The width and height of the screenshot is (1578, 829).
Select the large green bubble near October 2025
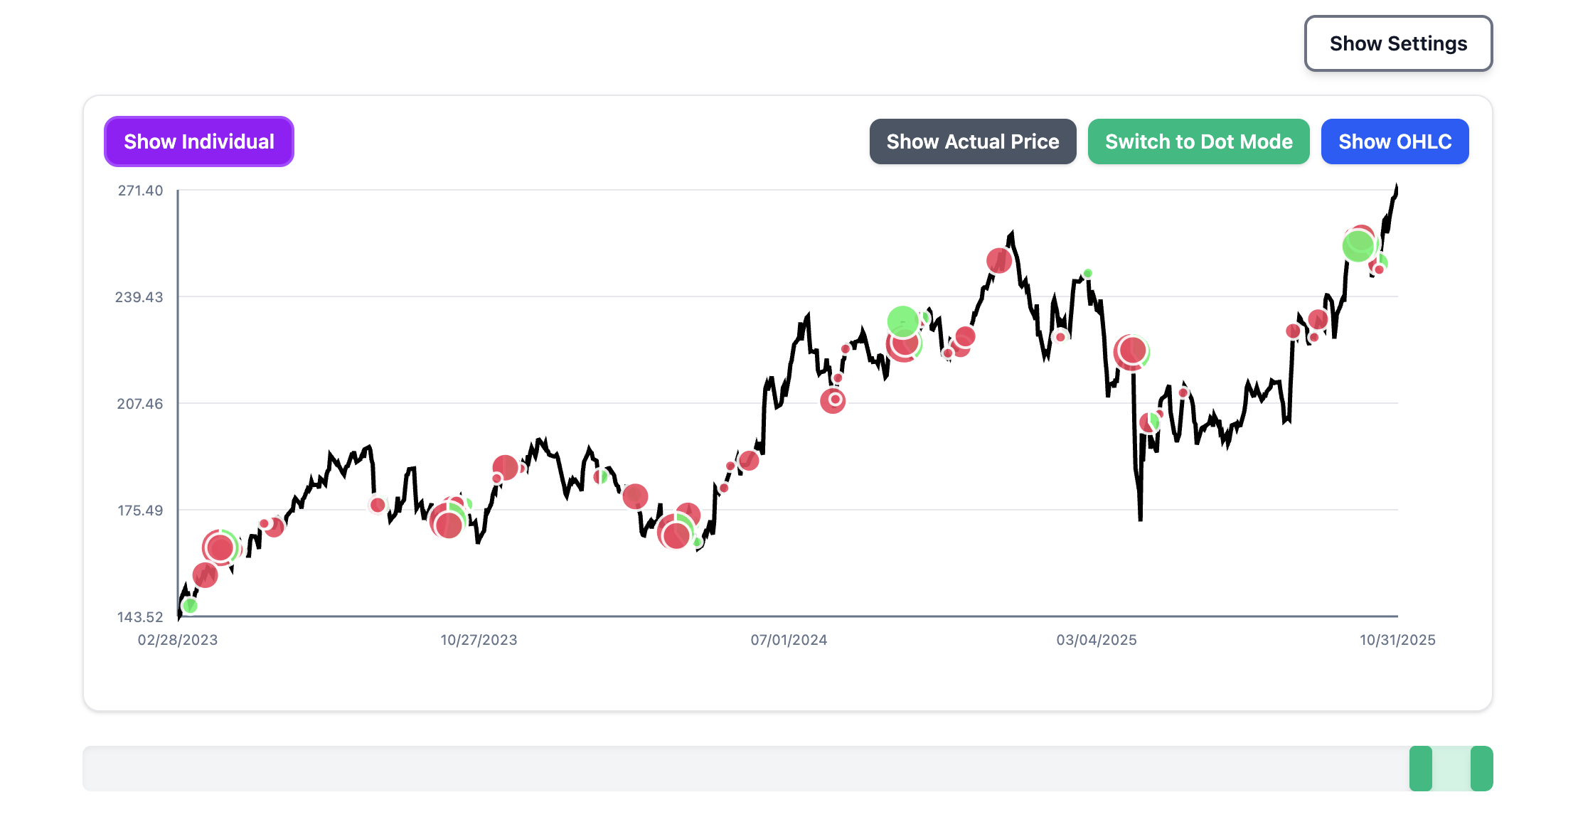[1358, 246]
